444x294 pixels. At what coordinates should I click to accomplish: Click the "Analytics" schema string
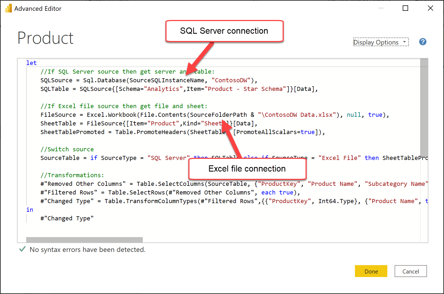click(163, 89)
